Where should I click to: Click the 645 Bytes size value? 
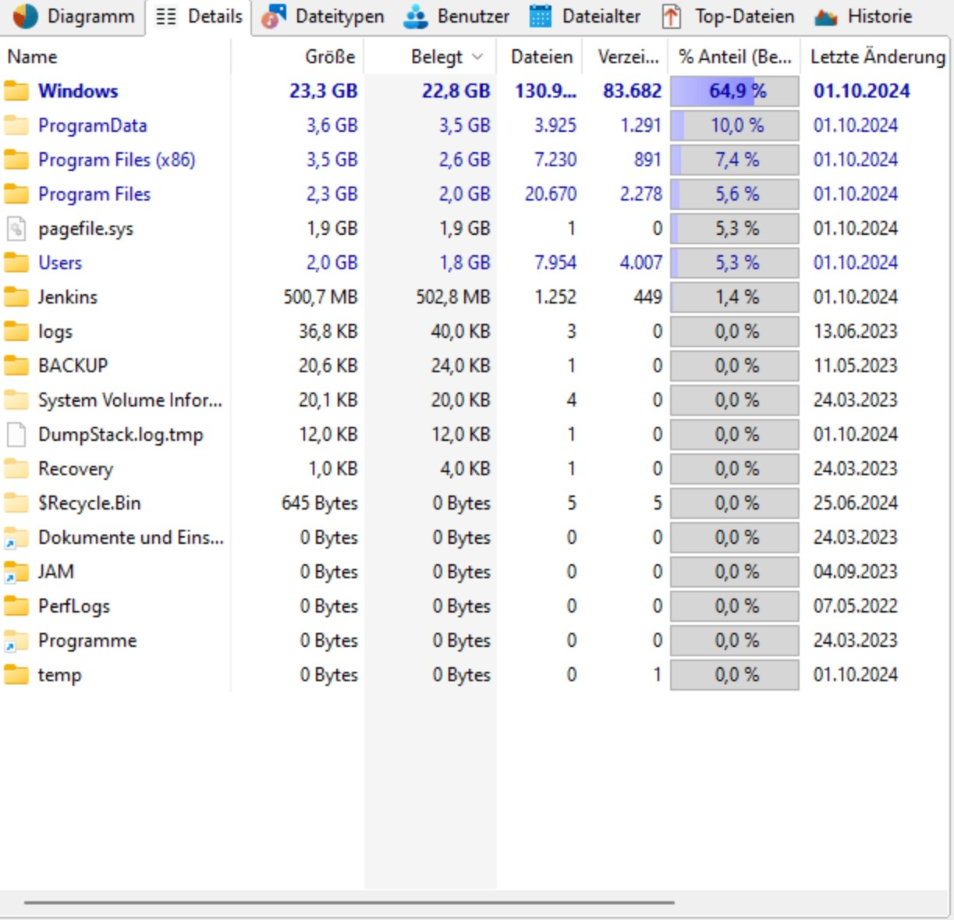tap(320, 503)
